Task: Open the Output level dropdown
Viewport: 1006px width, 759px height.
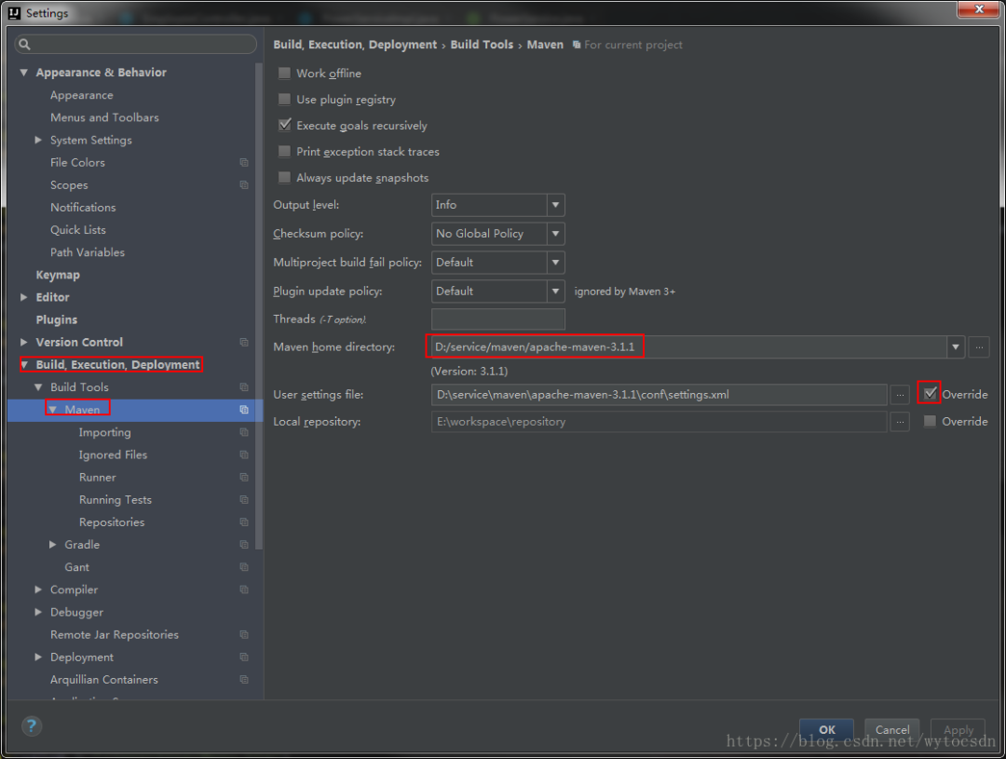Action: coord(498,205)
